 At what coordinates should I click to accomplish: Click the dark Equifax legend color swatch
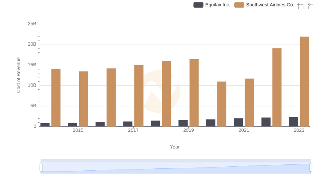click(198, 5)
